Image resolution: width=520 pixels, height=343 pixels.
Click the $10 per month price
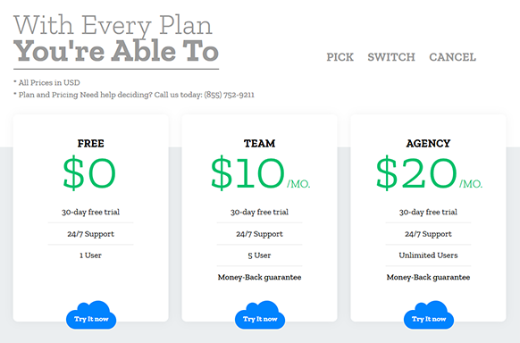pos(260,173)
